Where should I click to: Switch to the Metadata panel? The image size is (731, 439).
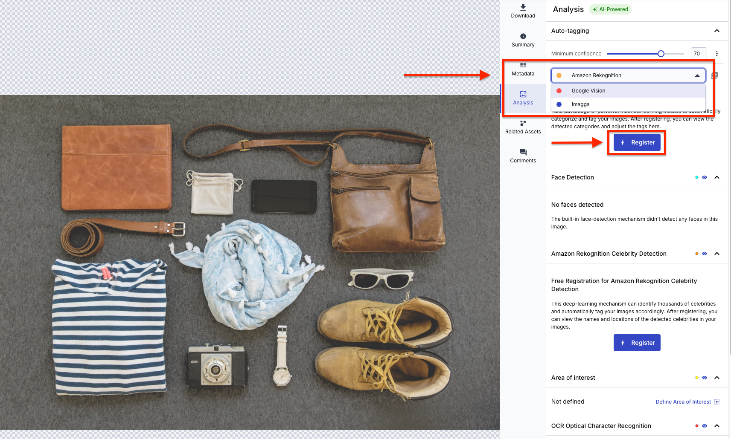click(x=523, y=69)
